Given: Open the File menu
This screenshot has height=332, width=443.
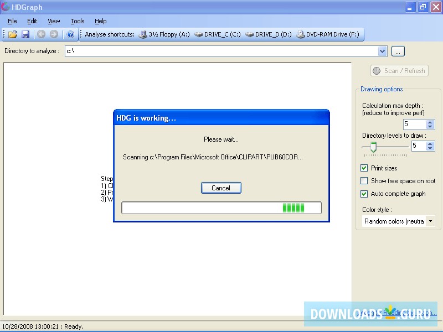Looking at the screenshot, I should [12, 21].
